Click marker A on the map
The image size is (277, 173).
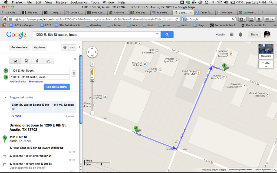click(136, 129)
